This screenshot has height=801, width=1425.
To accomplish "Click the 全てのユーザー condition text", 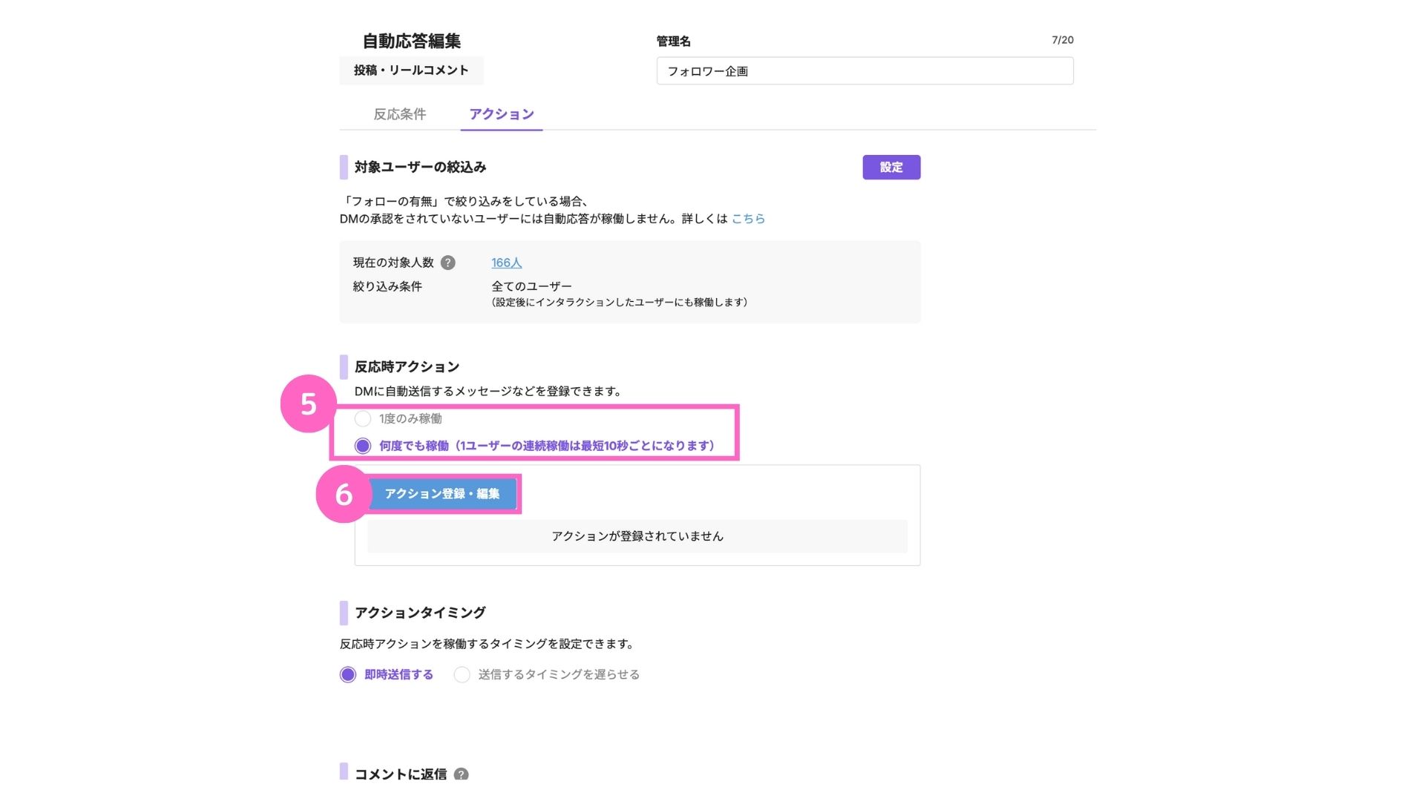I will click(x=531, y=286).
